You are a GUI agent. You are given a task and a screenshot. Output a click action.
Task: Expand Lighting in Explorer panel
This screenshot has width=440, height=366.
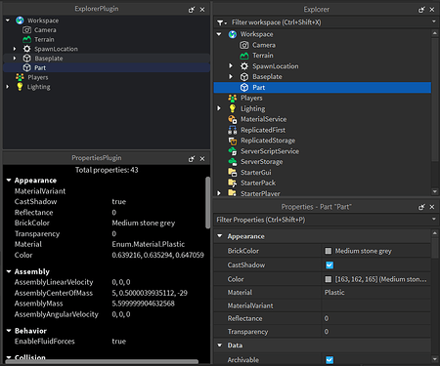(219, 108)
